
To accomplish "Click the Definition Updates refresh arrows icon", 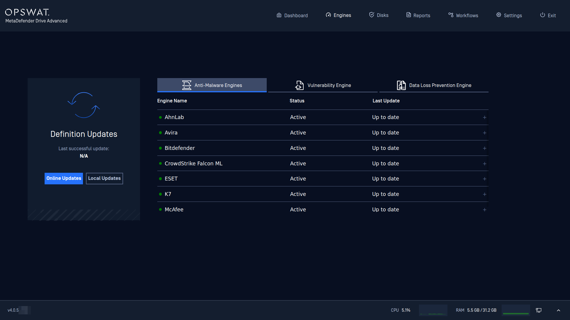I will pos(84,105).
